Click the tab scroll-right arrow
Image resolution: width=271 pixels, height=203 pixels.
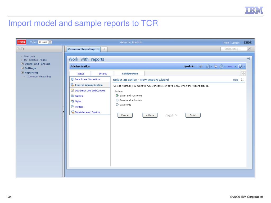pos(244,74)
